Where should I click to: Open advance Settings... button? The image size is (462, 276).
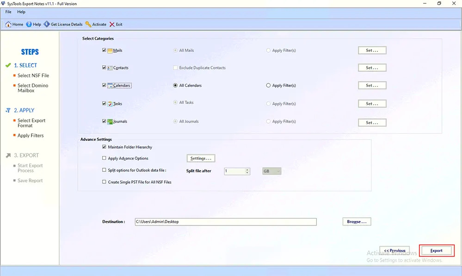(201, 158)
